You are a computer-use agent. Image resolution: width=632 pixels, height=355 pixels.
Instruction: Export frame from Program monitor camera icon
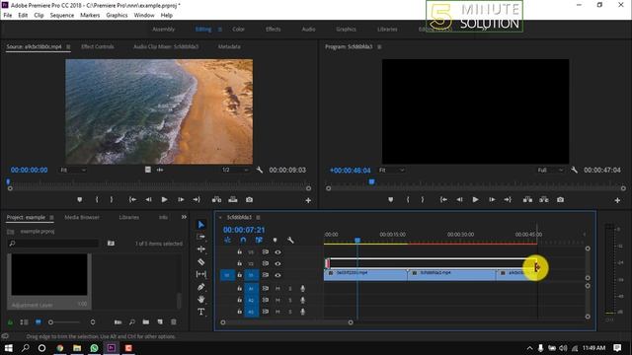[561, 199]
